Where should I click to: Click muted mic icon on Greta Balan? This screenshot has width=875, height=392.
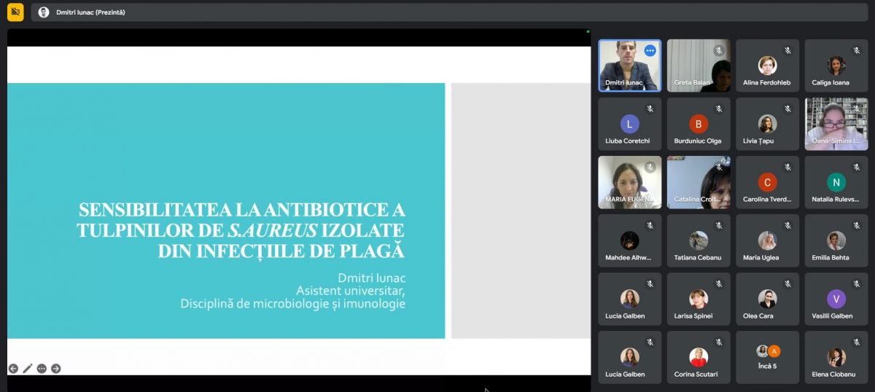[718, 50]
